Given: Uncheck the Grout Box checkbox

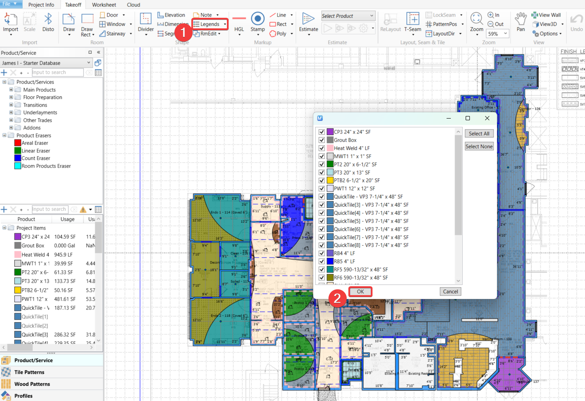Looking at the screenshot, I should (x=322, y=140).
